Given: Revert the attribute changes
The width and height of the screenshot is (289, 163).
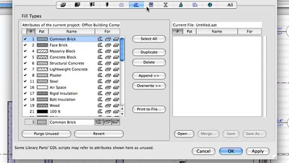Looking at the screenshot, I should click(x=99, y=134).
